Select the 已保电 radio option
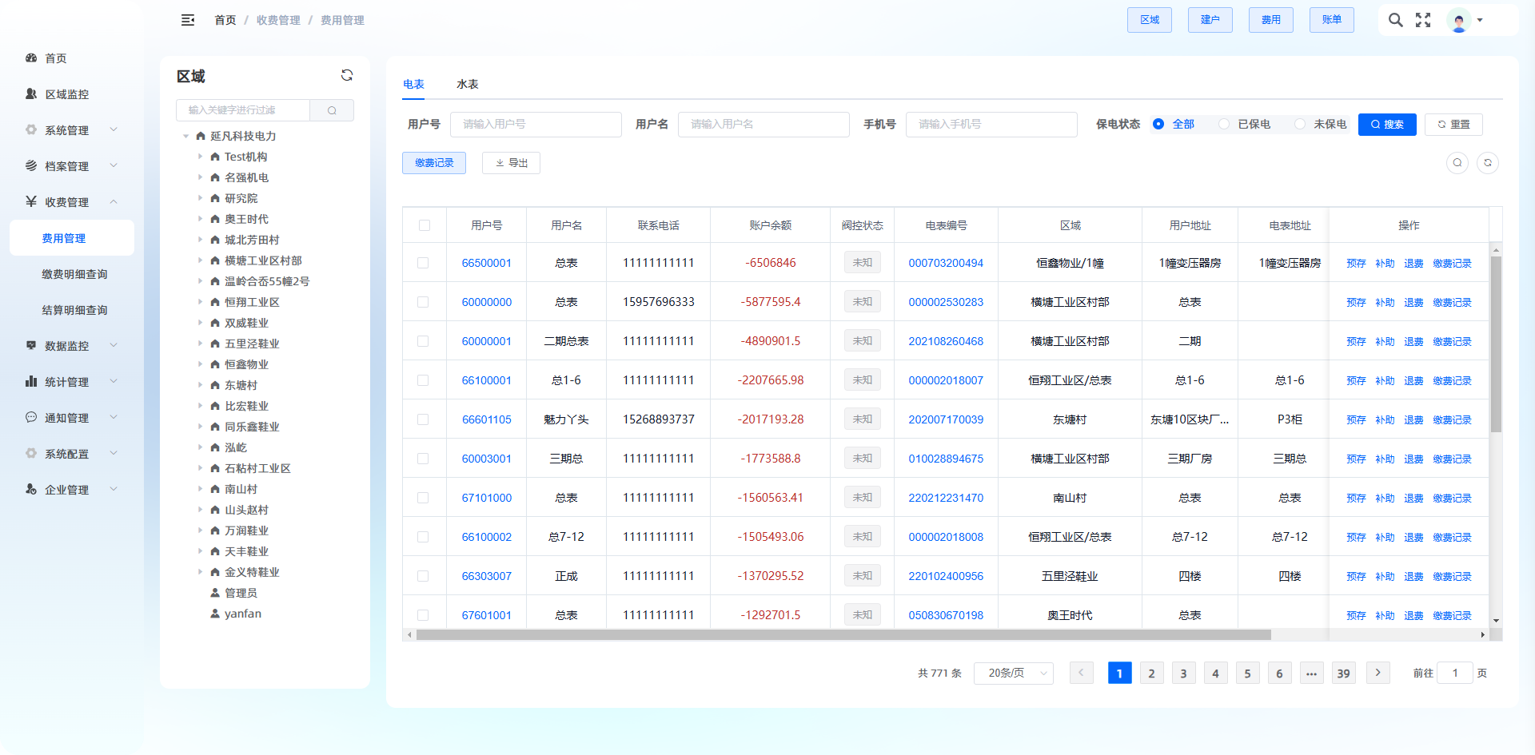This screenshot has width=1535, height=755. [x=1224, y=124]
